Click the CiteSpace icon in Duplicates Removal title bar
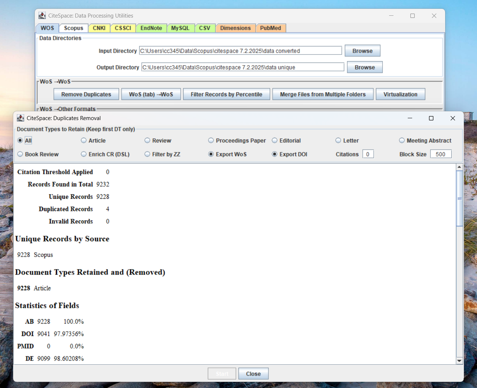The height and width of the screenshot is (388, 477). click(x=21, y=118)
